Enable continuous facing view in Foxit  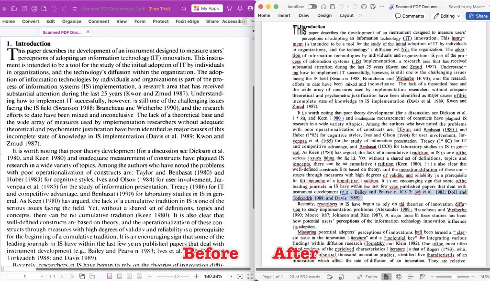click(139, 276)
